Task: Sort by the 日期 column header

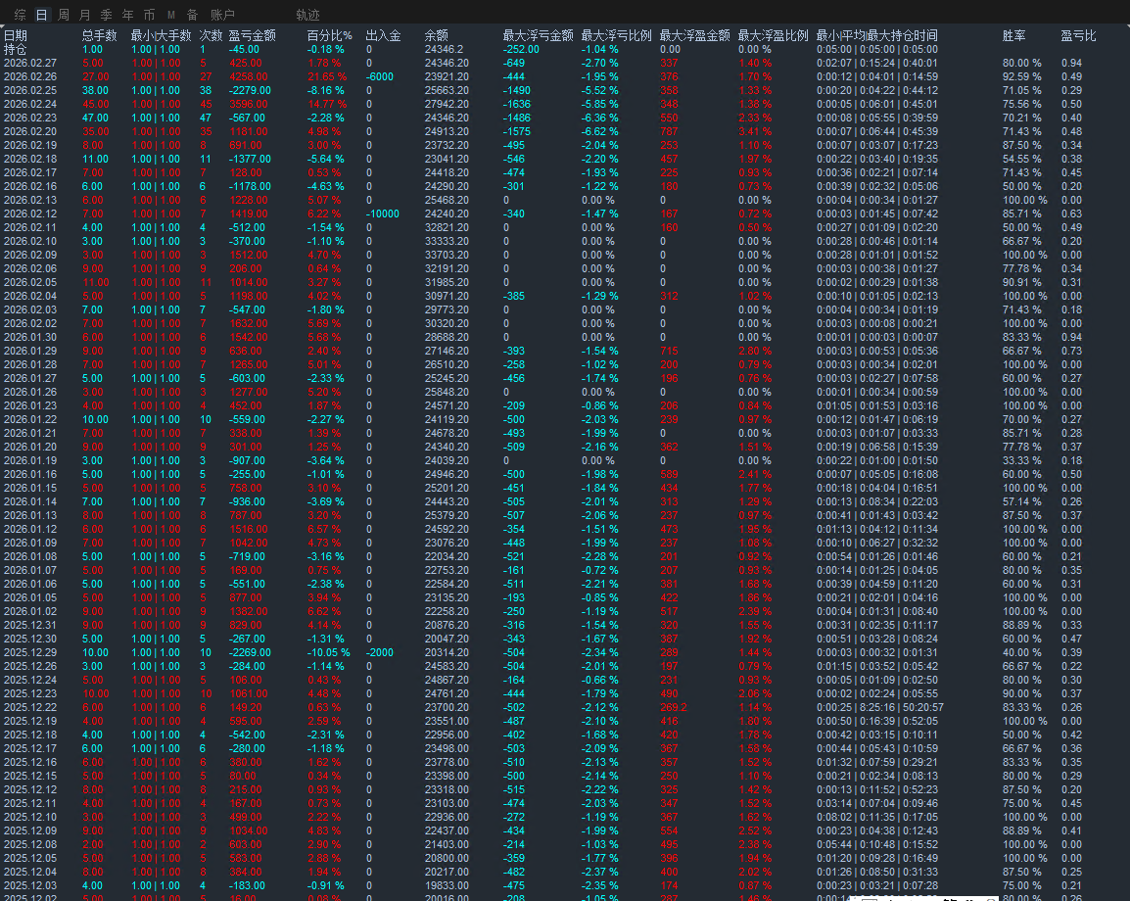Action: (x=15, y=35)
